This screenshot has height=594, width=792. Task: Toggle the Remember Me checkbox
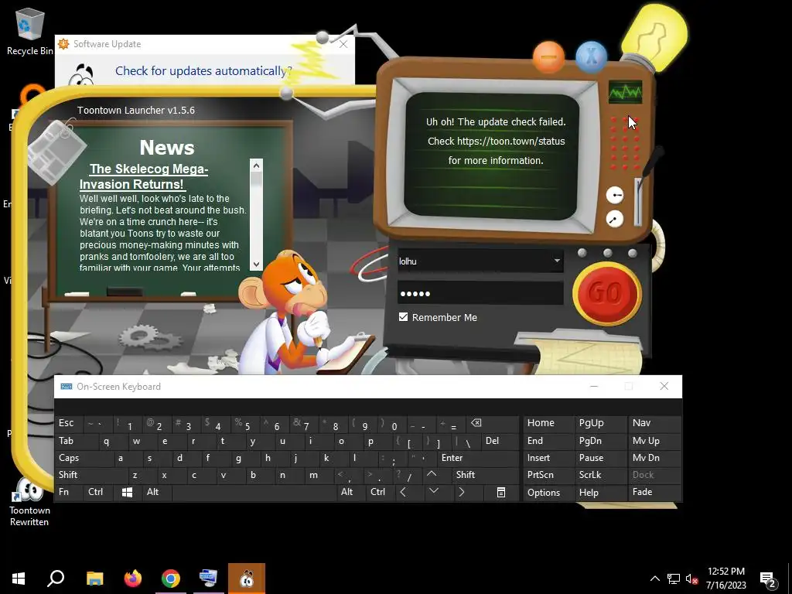coord(403,316)
